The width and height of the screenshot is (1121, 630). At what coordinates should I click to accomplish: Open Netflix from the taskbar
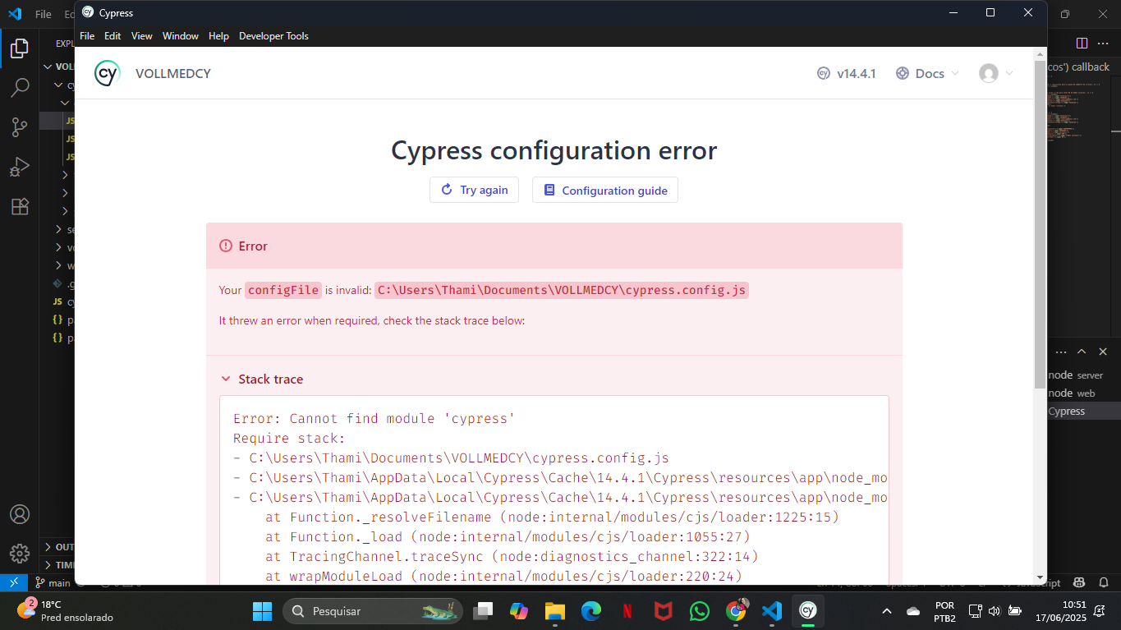click(x=627, y=611)
